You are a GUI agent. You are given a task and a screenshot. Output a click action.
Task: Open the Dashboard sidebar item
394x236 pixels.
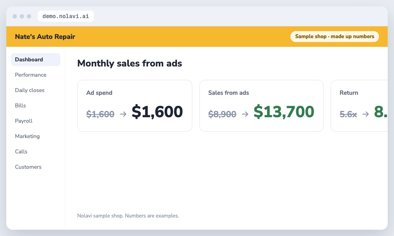[35, 59]
